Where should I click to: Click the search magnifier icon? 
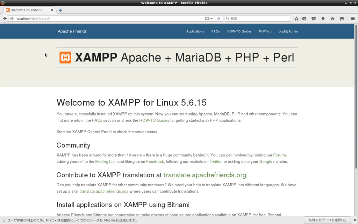[228, 18]
